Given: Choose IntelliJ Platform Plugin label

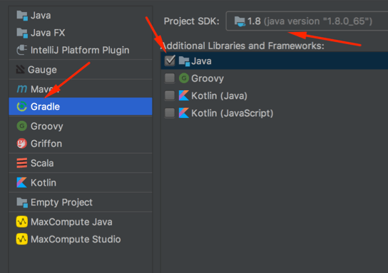Looking at the screenshot, I should click(x=80, y=50).
